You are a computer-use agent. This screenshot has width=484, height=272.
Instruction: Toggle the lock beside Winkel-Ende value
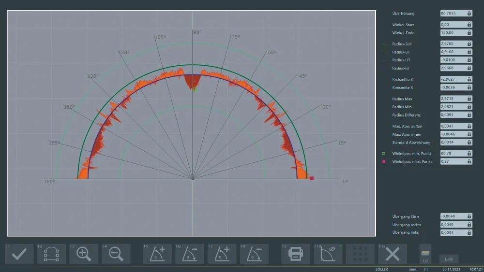pos(469,33)
